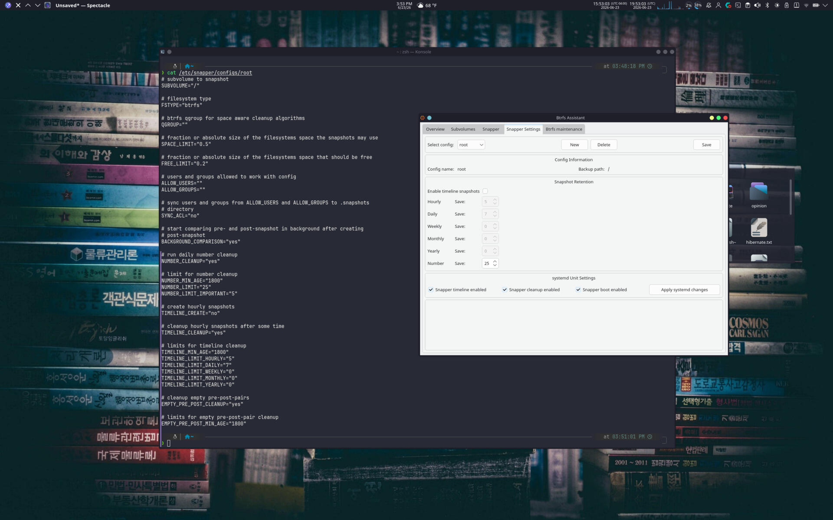The height and width of the screenshot is (520, 833).
Task: Click the boxed number 1 tray icon
Action: click(x=796, y=5)
